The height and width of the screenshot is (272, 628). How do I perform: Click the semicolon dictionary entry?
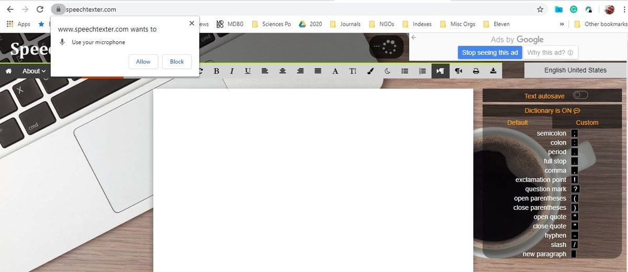557,133
